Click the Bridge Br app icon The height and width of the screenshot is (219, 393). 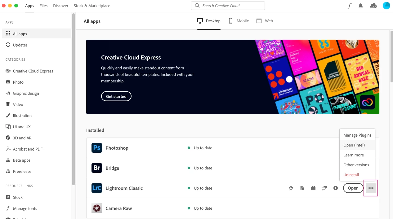coord(97,168)
